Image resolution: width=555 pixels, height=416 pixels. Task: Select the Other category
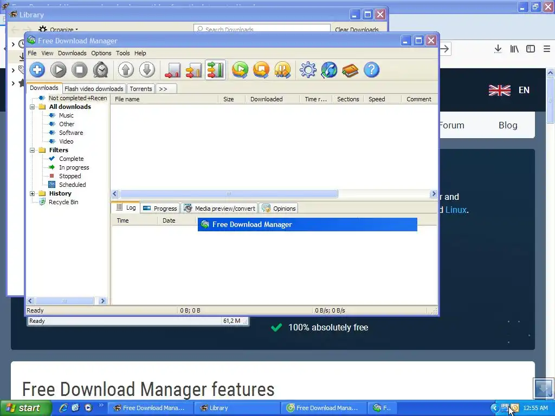pyautogui.click(x=67, y=124)
